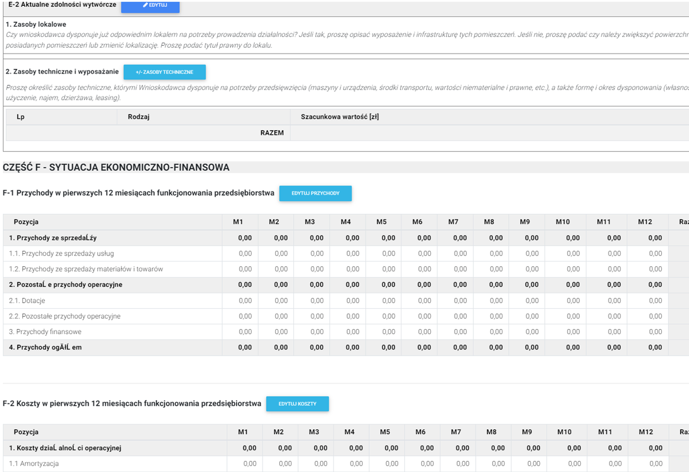Click the M1 value in the Dotacje row
The image size is (689, 472).
click(x=245, y=301)
